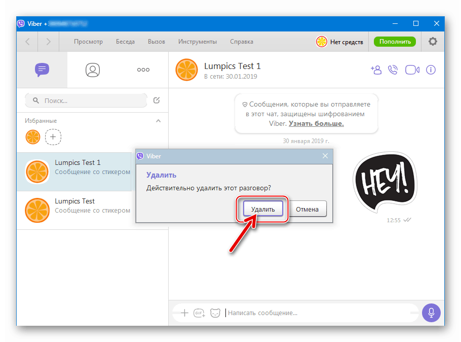Record voice message with microphone button
Viewport: 461px width, 342px height.
click(431, 313)
